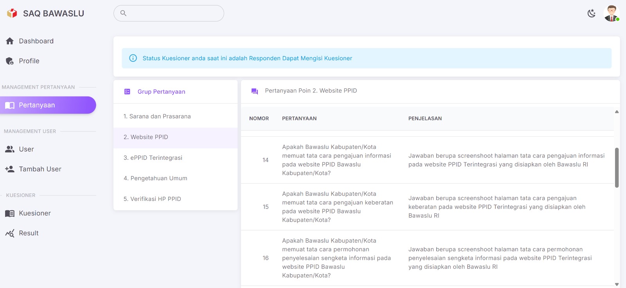
Task: Open the User management menu item
Action: tap(26, 149)
